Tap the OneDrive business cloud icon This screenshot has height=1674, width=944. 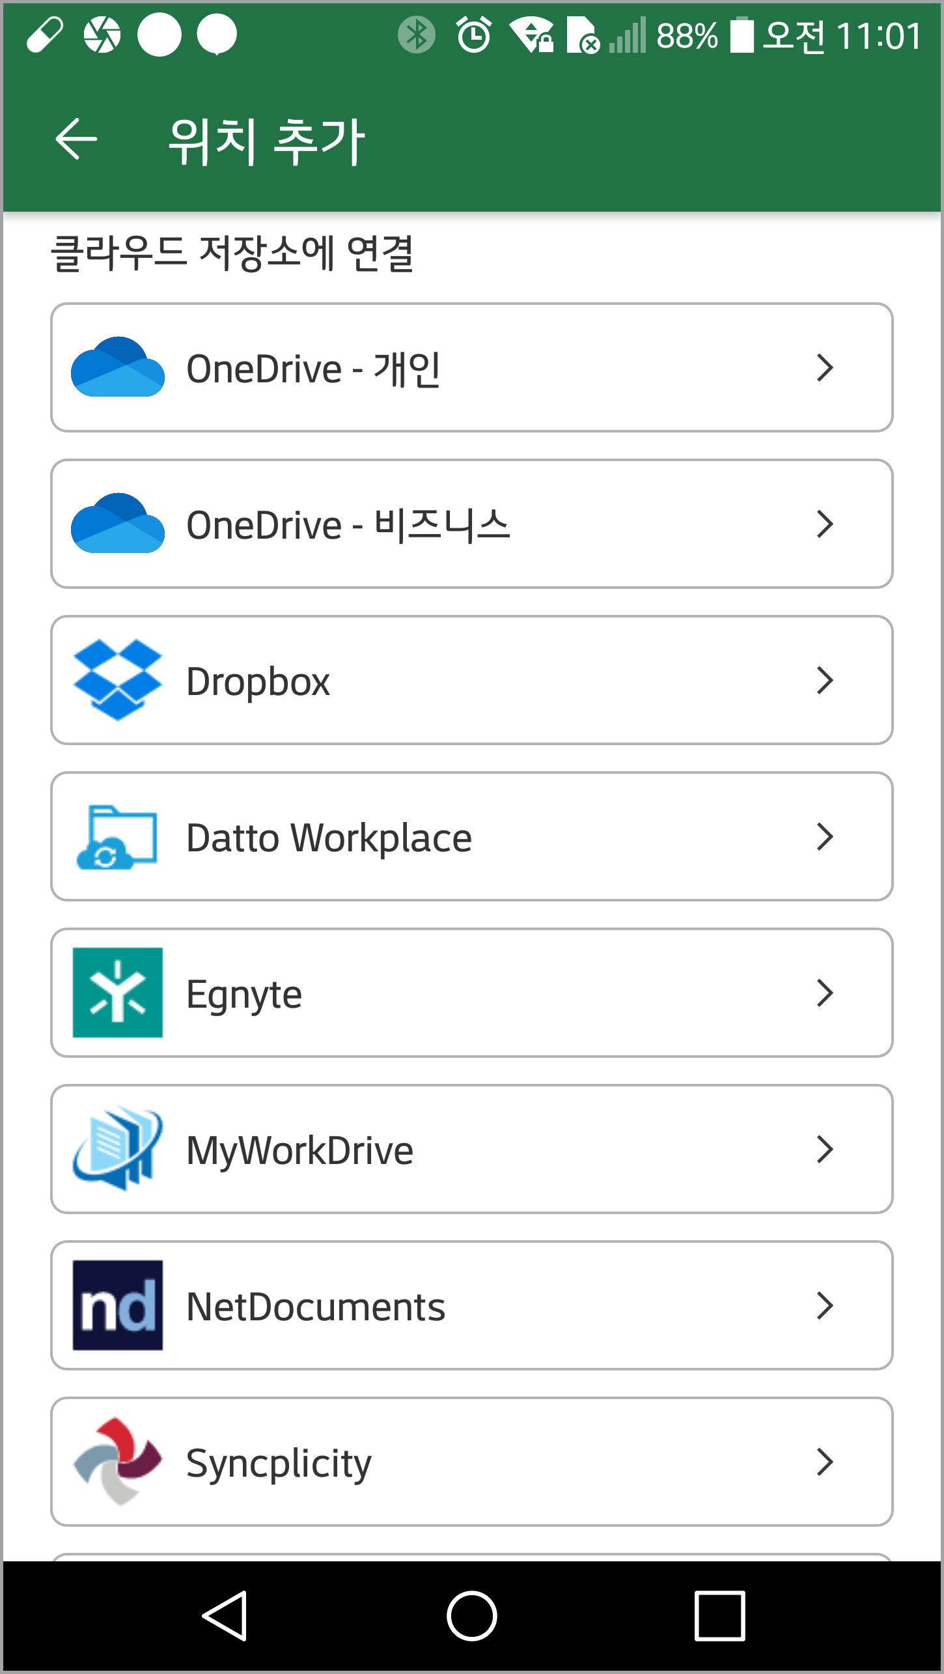(x=118, y=523)
